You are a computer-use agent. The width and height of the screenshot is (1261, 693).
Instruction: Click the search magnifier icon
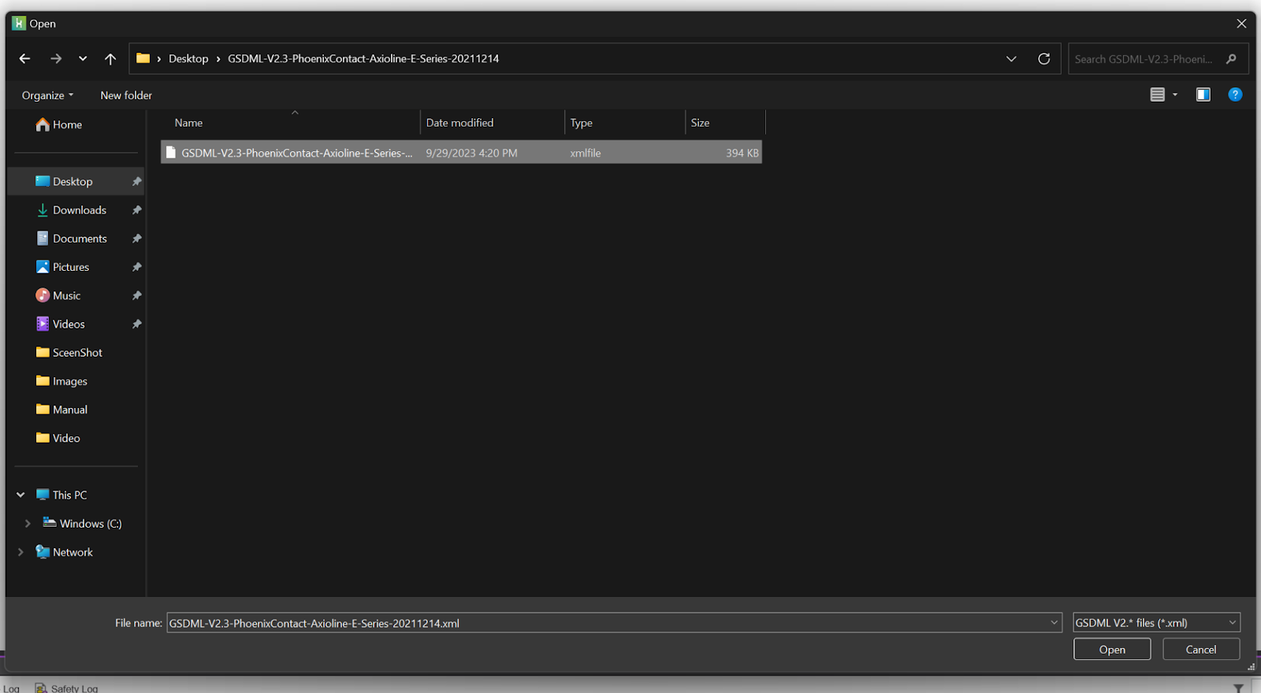pos(1231,59)
